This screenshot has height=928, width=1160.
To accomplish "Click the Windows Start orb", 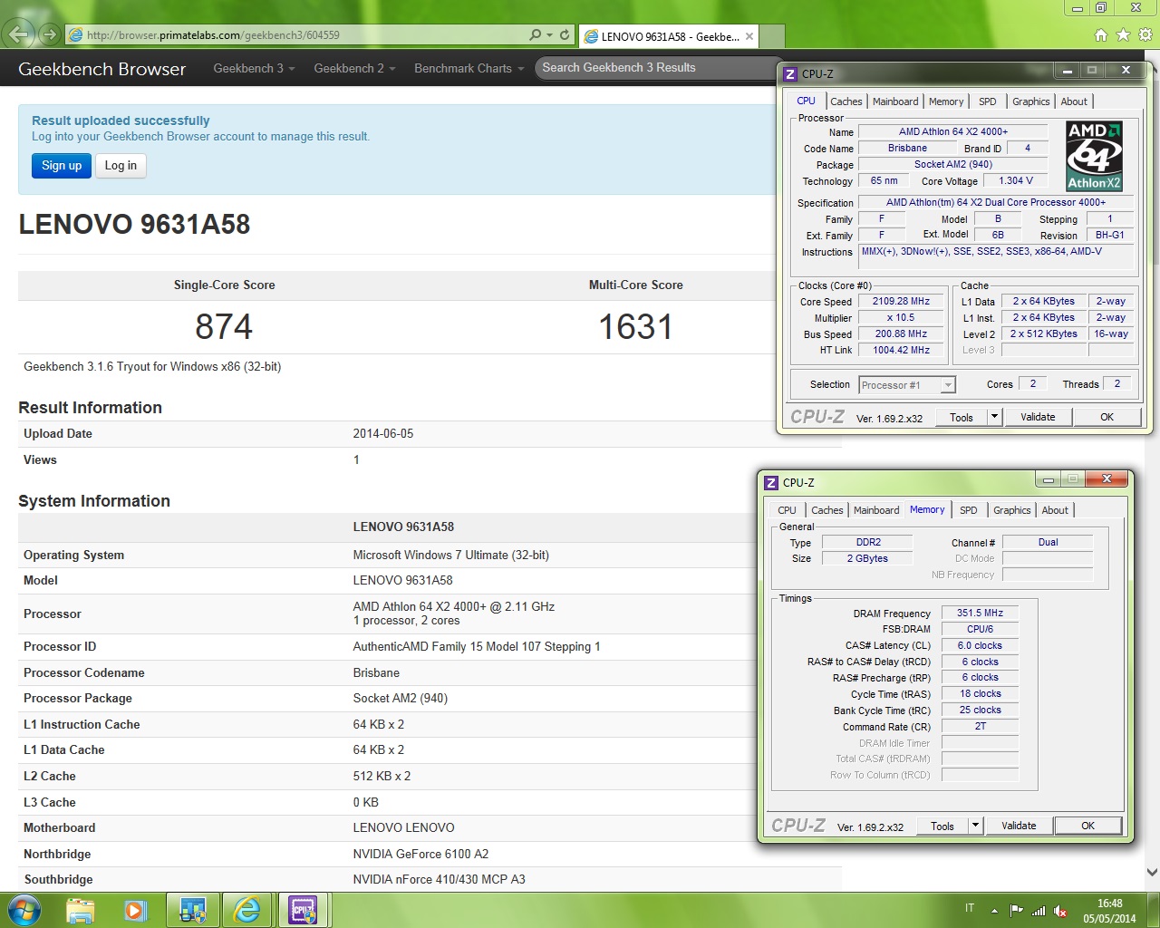I will (x=23, y=910).
